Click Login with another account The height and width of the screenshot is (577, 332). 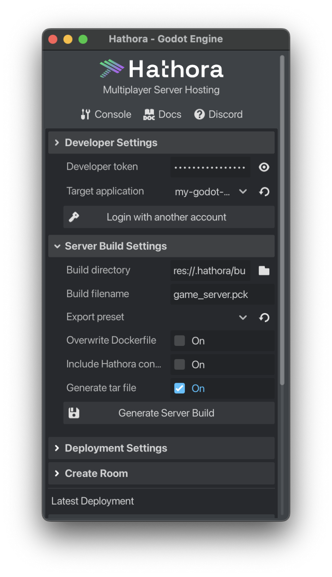tap(169, 217)
